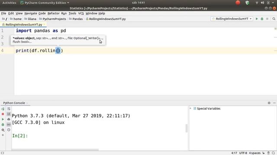Open the inspections profile icon in status bar
The image size is (277, 155).
[x=268, y=153]
